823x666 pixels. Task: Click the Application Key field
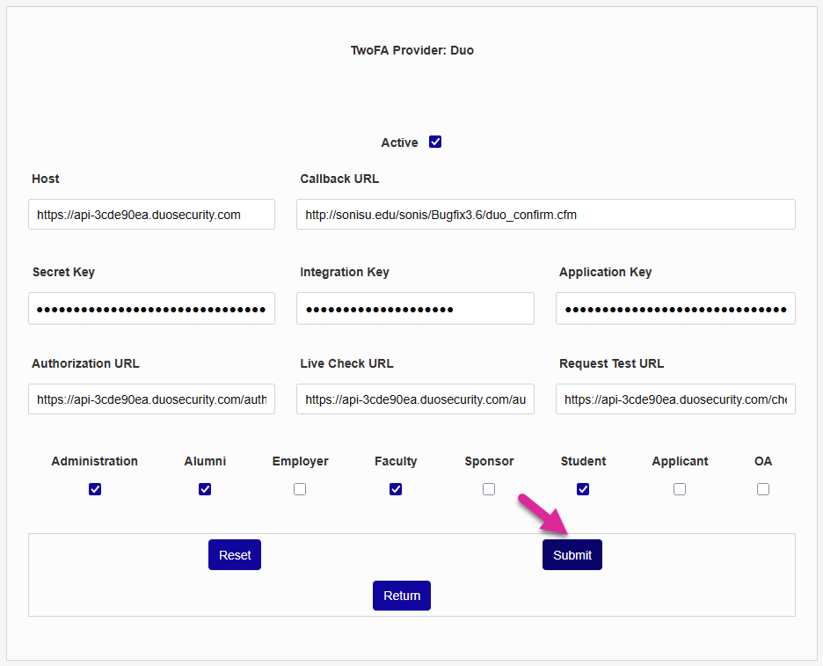click(675, 309)
